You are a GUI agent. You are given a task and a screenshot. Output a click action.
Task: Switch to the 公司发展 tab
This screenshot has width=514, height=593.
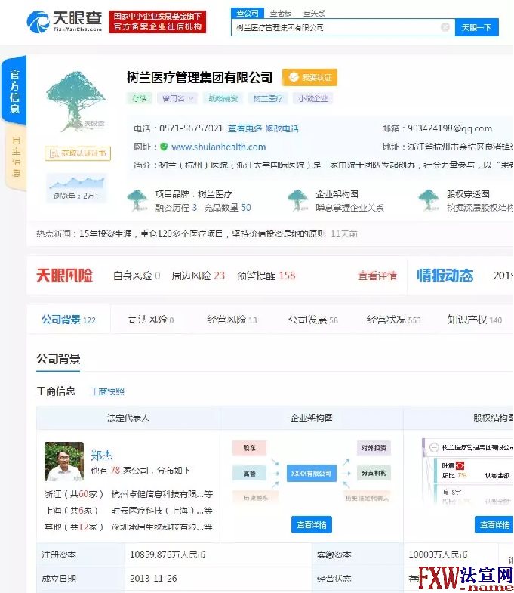coord(313,320)
